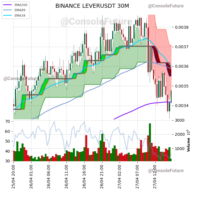Click the 26/04 11:00 time label
198x198 pixels.
click(x=66, y=177)
